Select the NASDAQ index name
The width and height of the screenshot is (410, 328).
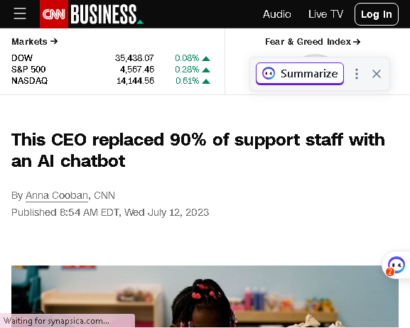coord(30,81)
